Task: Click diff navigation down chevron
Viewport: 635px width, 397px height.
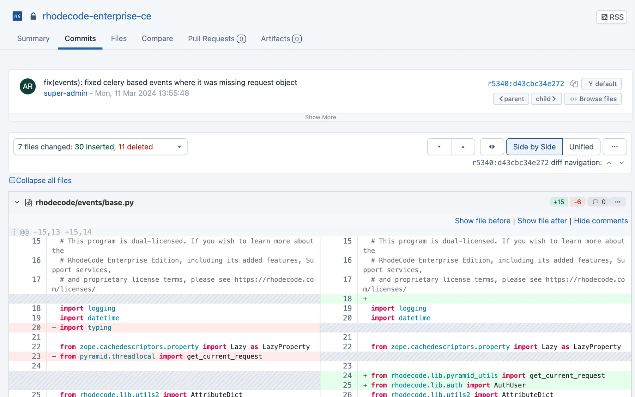Action: [622, 163]
